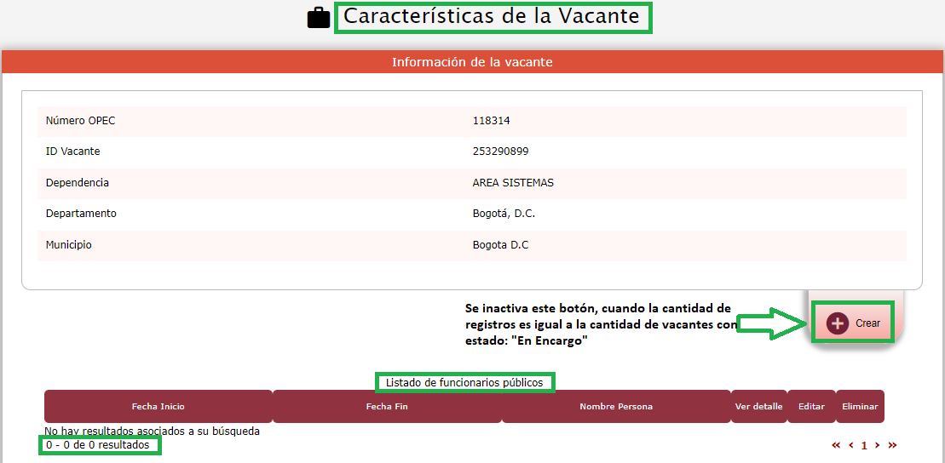The image size is (945, 463).
Task: Select the Número OPEC value 118314
Action: click(x=492, y=121)
